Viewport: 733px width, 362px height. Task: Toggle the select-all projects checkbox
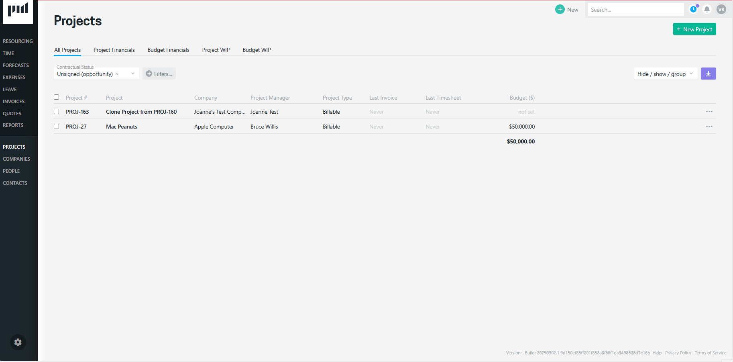[57, 97]
